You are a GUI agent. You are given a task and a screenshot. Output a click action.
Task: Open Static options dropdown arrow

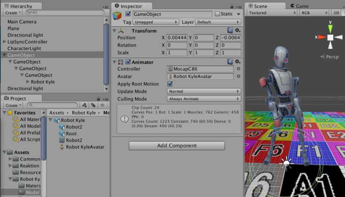pyautogui.click(x=238, y=14)
